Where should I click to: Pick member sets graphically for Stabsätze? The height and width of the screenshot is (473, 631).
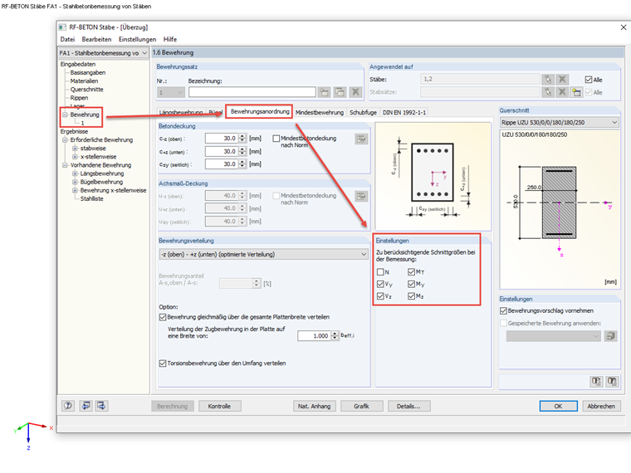click(x=548, y=92)
